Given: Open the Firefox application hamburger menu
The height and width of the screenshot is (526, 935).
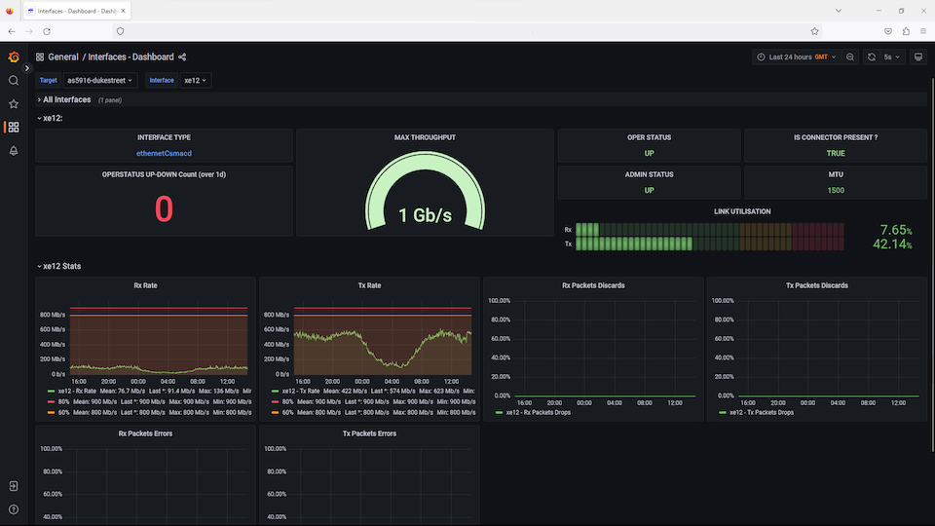Looking at the screenshot, I should 923,31.
